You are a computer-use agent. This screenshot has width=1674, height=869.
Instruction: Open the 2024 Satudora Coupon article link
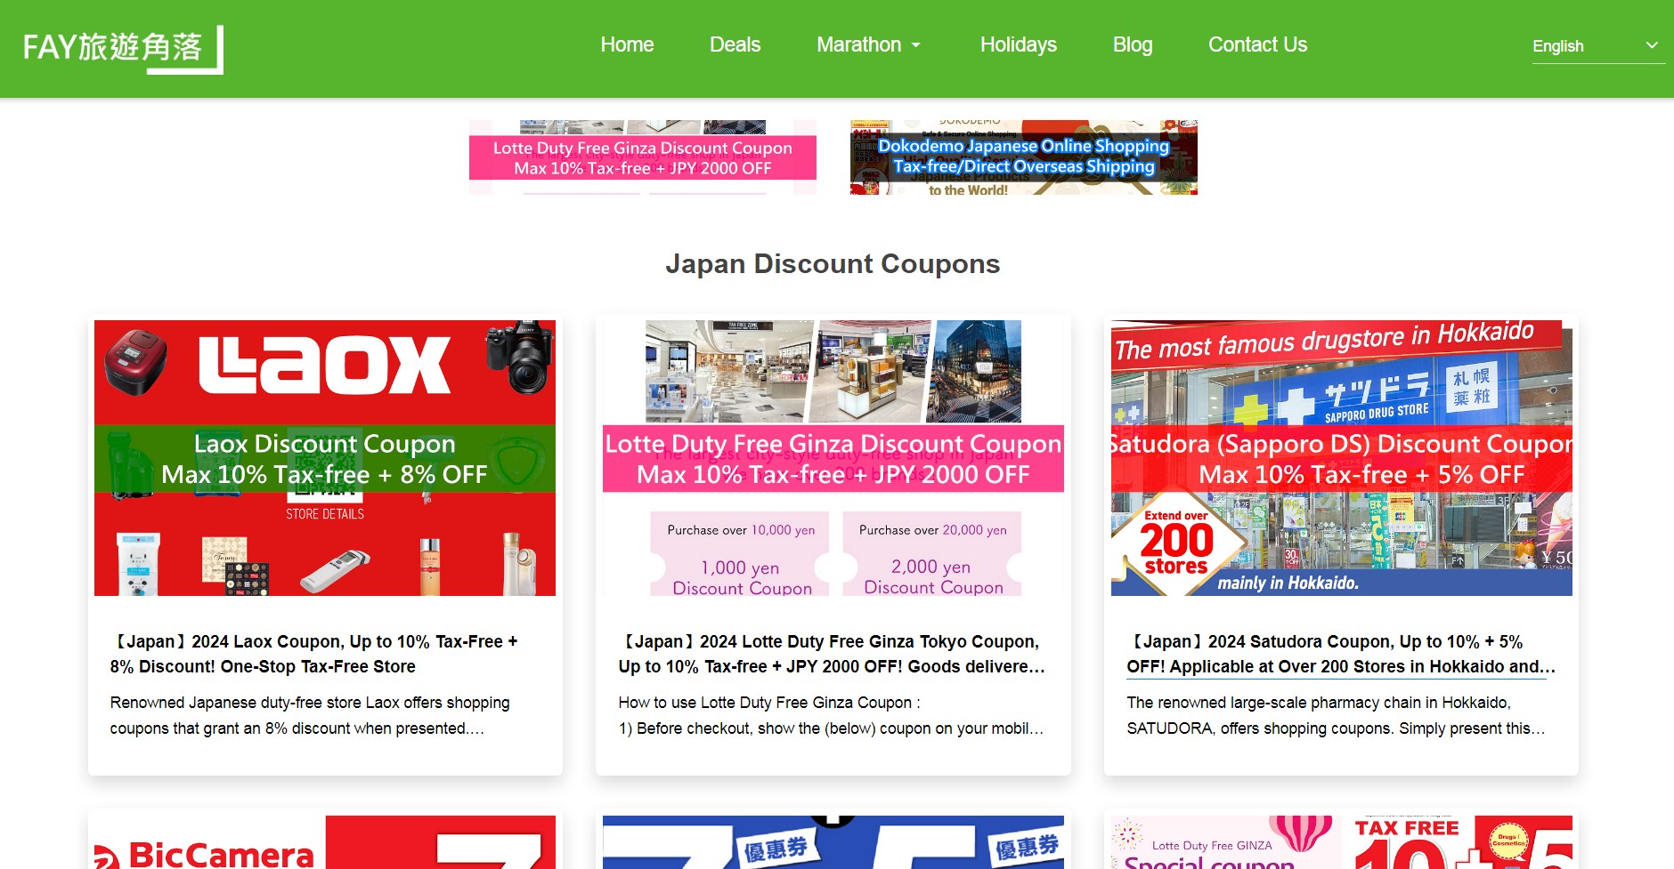pyautogui.click(x=1340, y=654)
